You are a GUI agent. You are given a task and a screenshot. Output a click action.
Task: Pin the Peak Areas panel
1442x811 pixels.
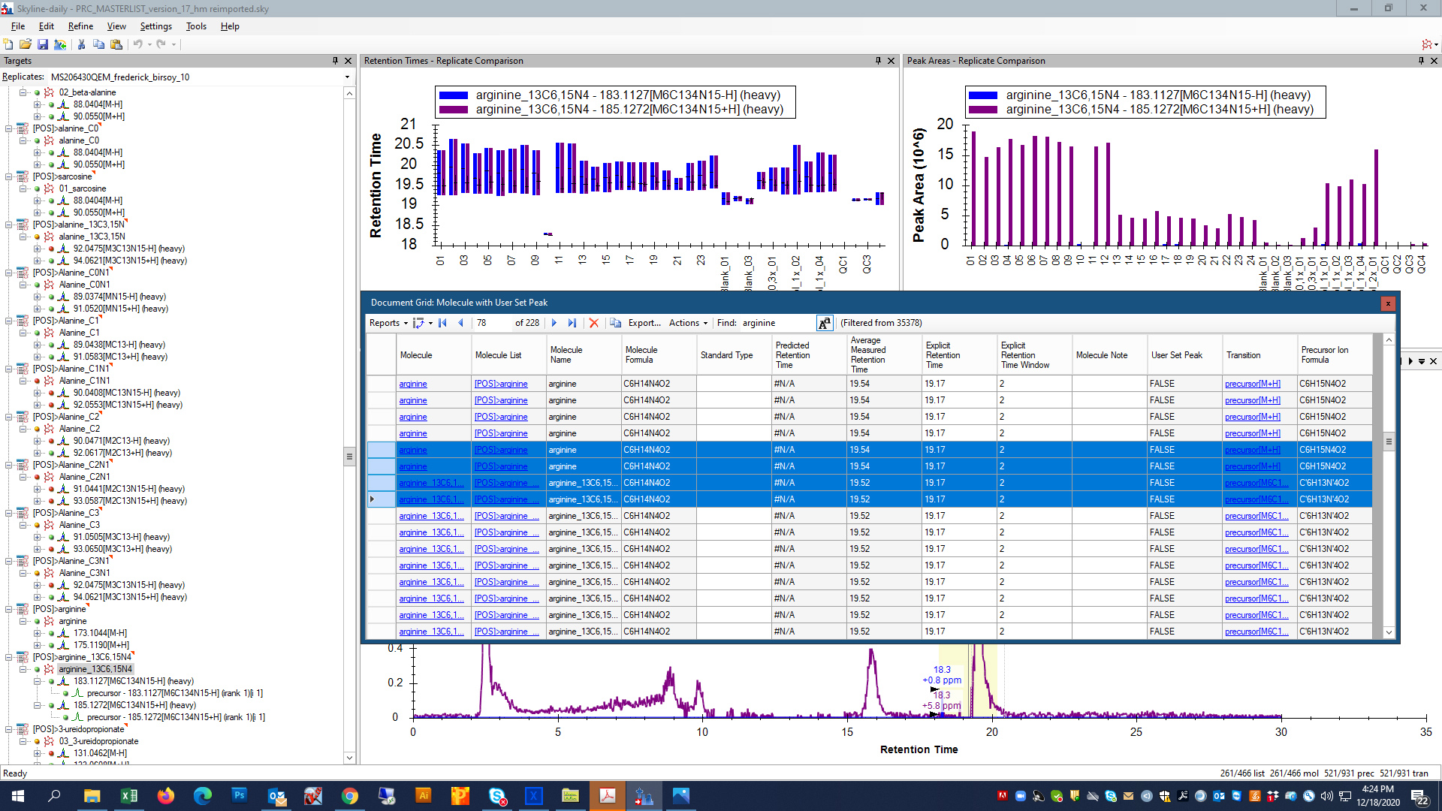tap(1420, 61)
